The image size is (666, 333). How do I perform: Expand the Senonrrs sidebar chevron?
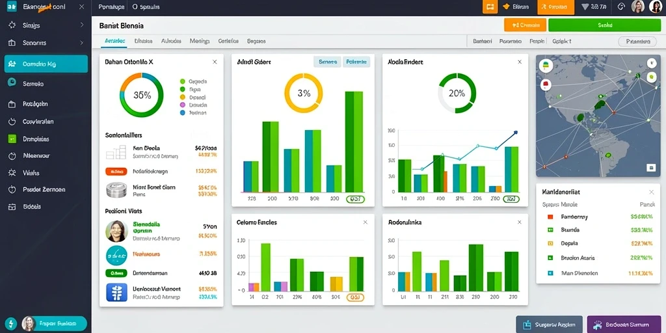click(81, 43)
